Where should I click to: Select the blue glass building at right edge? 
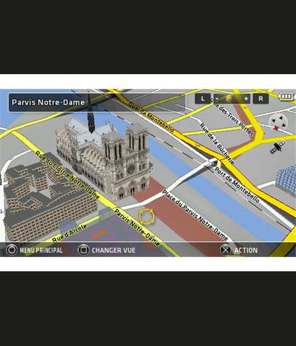286,181
